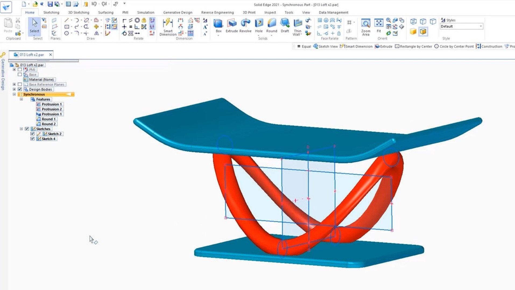Open the Styles Default dropdown
515x290 pixels.
coord(481,26)
